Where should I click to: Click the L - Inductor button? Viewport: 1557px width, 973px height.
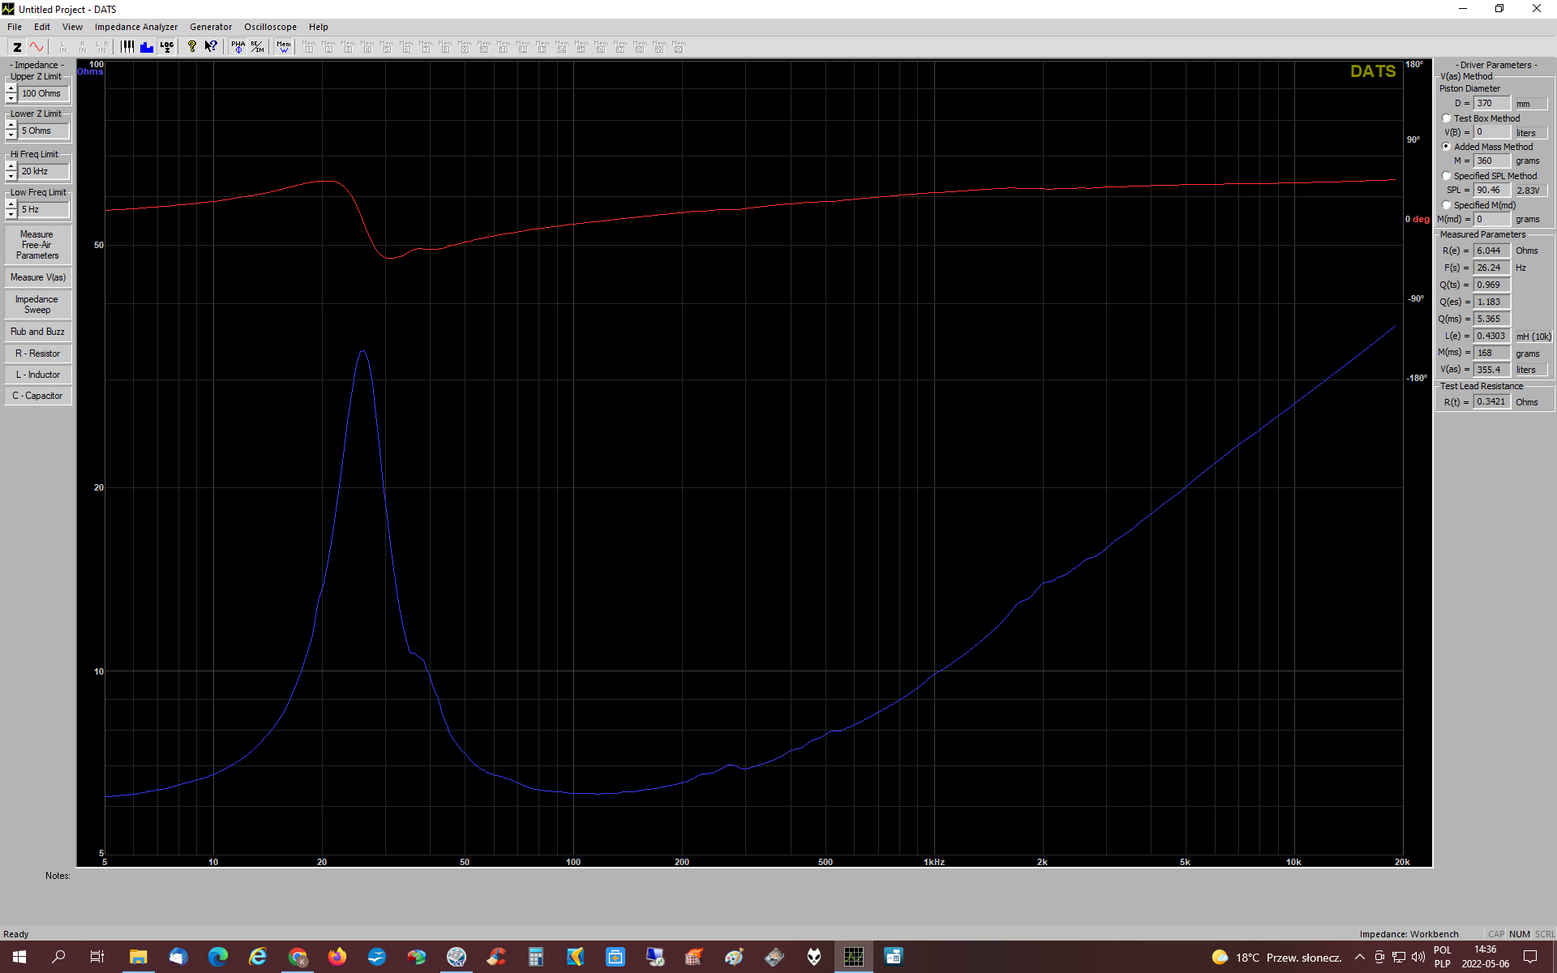37,375
